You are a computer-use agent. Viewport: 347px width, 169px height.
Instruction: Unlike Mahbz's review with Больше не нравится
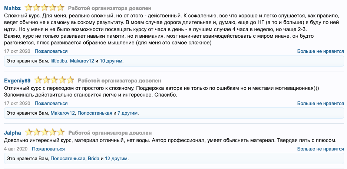coord(320,51)
